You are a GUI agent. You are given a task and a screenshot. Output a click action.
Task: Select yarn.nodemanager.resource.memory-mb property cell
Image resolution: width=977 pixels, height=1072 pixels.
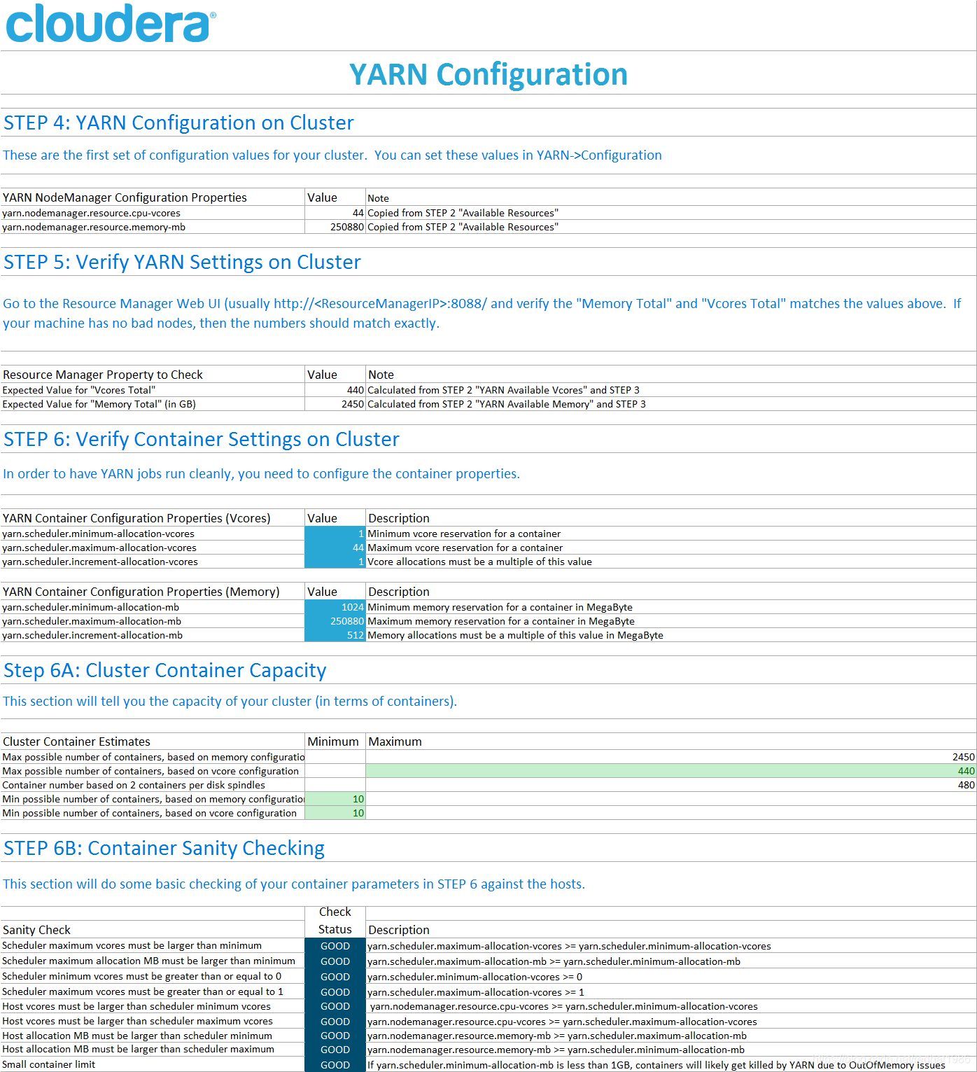point(153,227)
